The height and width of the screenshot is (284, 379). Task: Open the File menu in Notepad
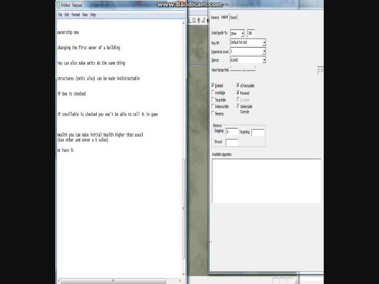tap(60, 15)
